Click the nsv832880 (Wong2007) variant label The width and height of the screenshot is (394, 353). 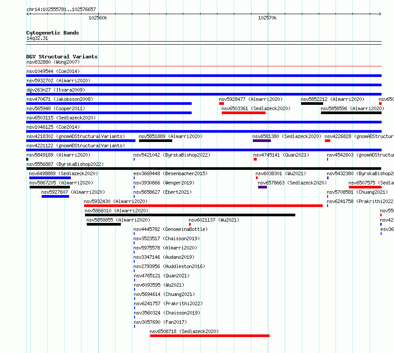(x=53, y=62)
